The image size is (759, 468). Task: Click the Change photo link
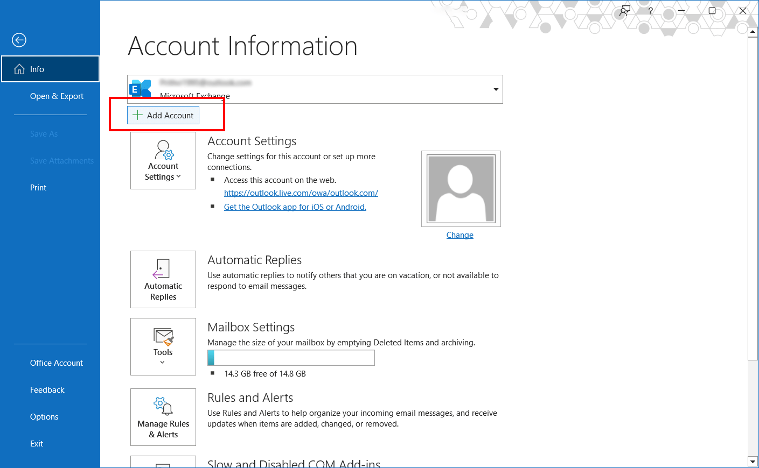point(460,235)
